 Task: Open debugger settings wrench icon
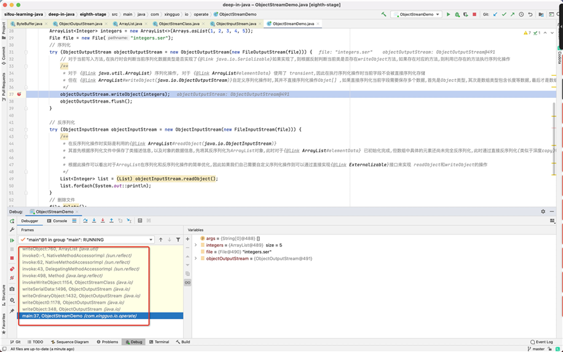pos(12,229)
